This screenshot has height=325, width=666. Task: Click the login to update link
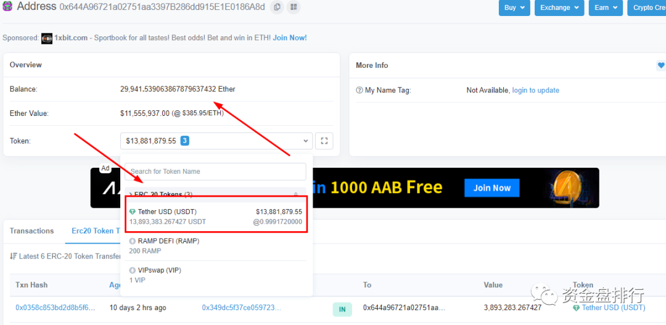pos(536,90)
